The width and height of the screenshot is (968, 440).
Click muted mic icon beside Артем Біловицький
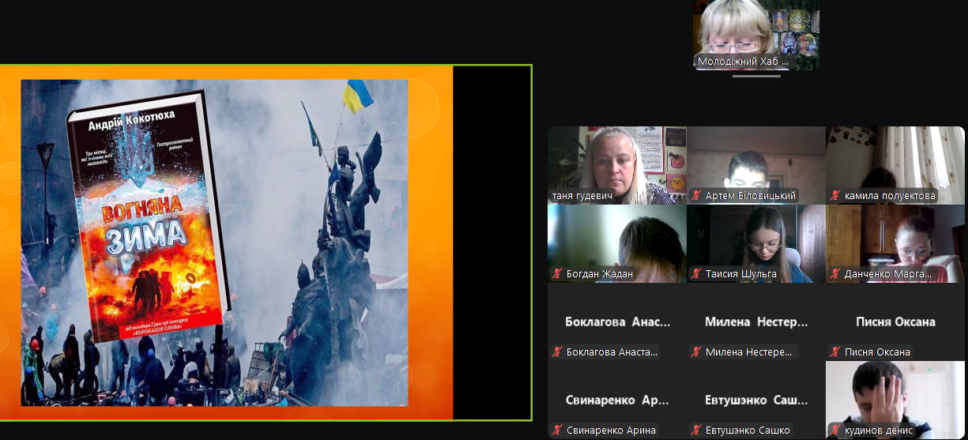(696, 196)
